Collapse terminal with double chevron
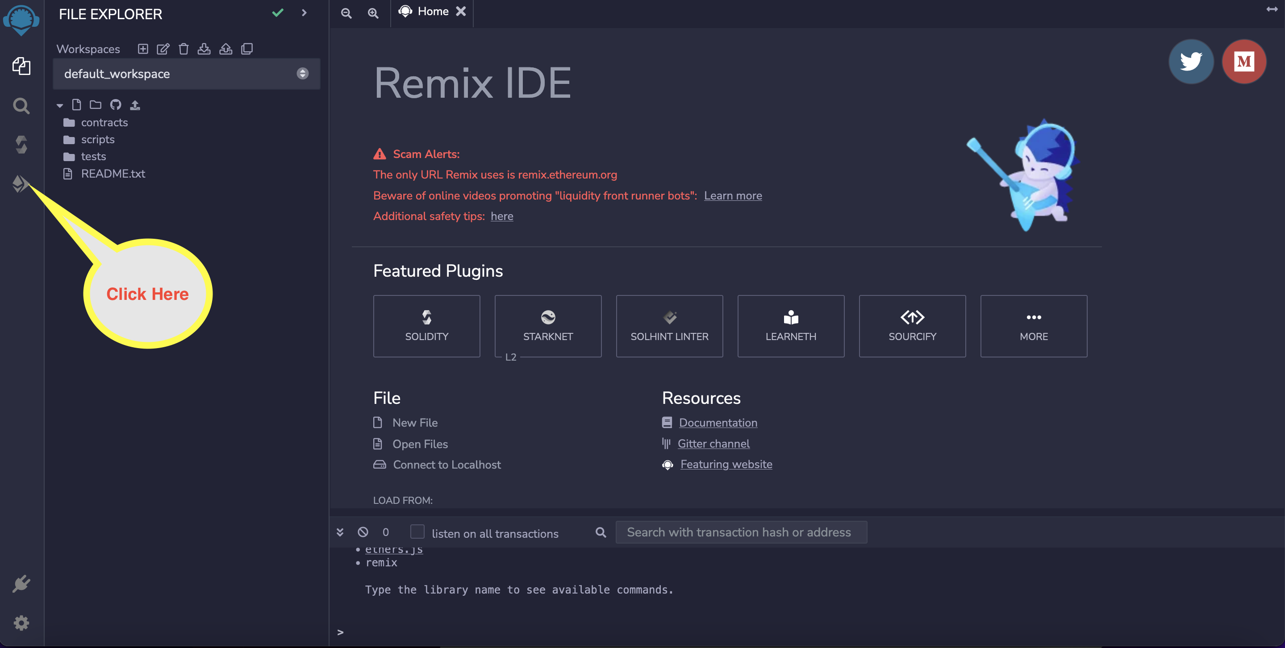 [x=340, y=532]
